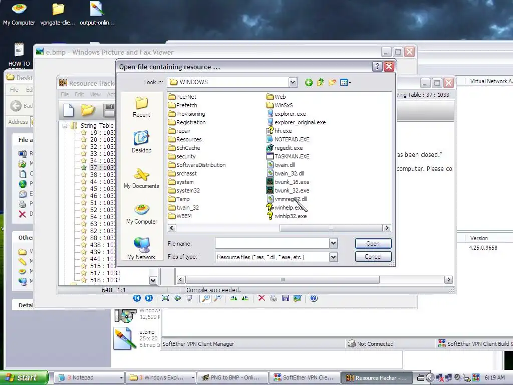Switch to SoftEther VPN Client taskbar button
The width and height of the screenshot is (513, 385).
[x=304, y=377]
